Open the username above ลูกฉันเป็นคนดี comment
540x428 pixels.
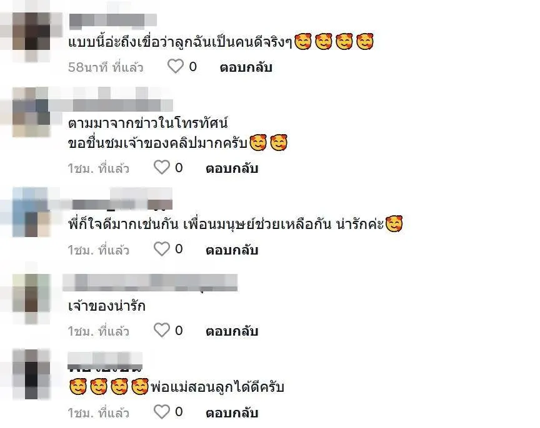point(113,21)
